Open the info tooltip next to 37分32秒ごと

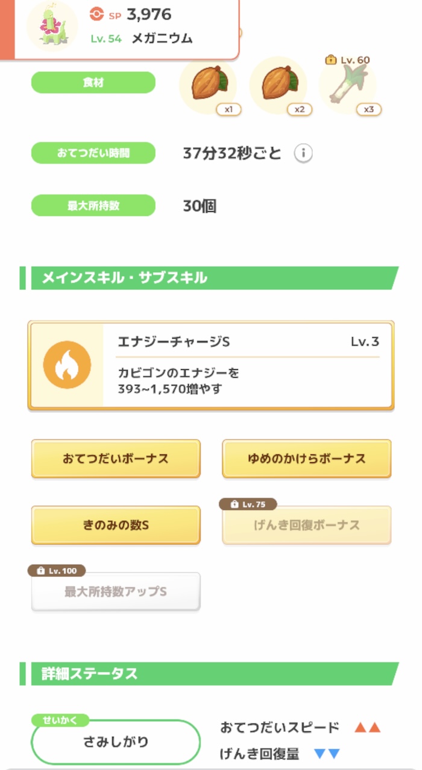(x=304, y=153)
